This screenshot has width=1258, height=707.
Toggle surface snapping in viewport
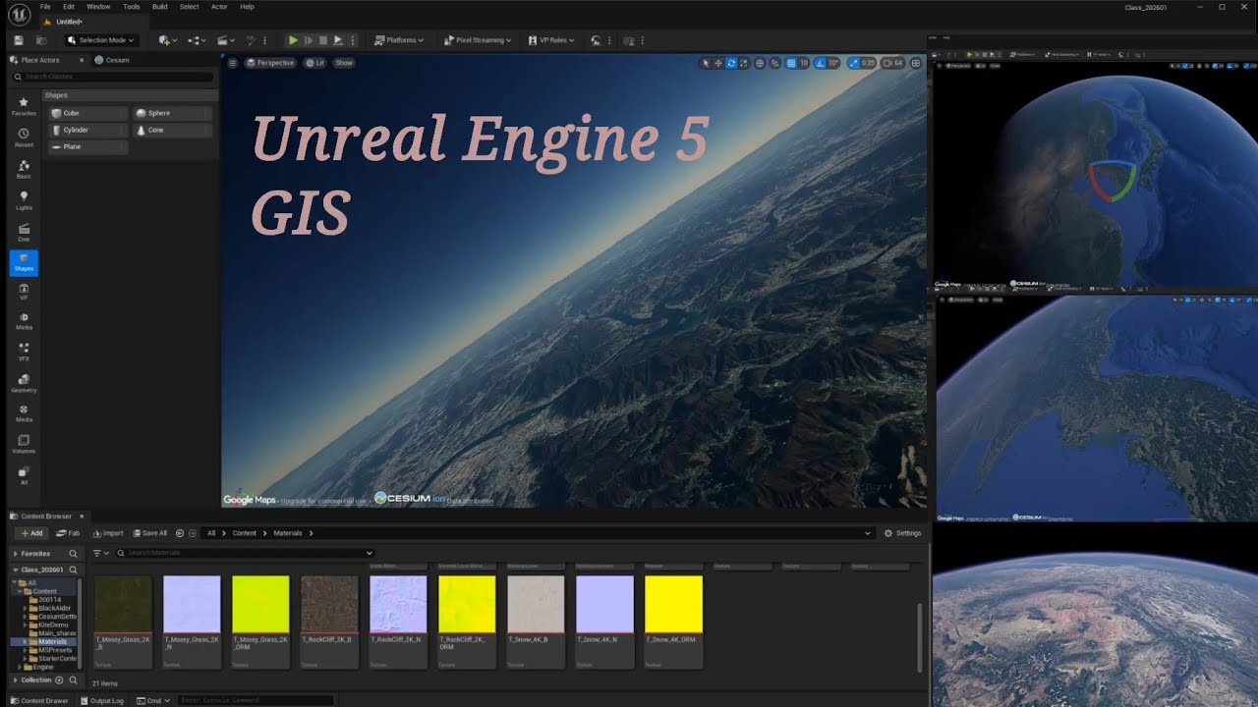tap(775, 63)
